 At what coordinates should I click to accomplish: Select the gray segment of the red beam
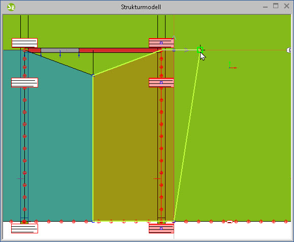pyautogui.click(x=60, y=50)
